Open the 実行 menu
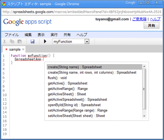The image size is (164, 140). [x=54, y=35]
